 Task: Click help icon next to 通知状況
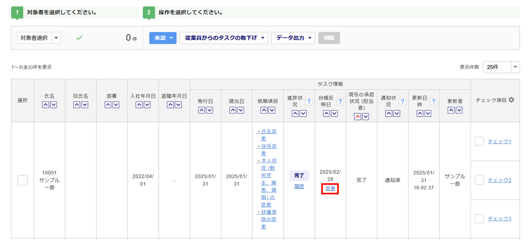click(402, 101)
